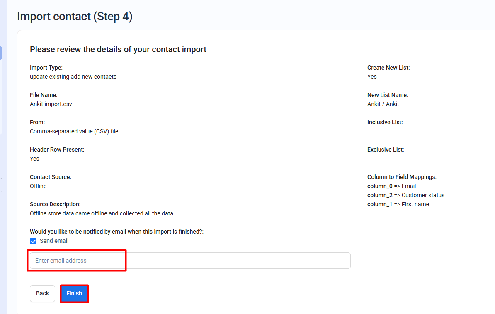Click the 'Send email' checkbox label

coord(54,241)
